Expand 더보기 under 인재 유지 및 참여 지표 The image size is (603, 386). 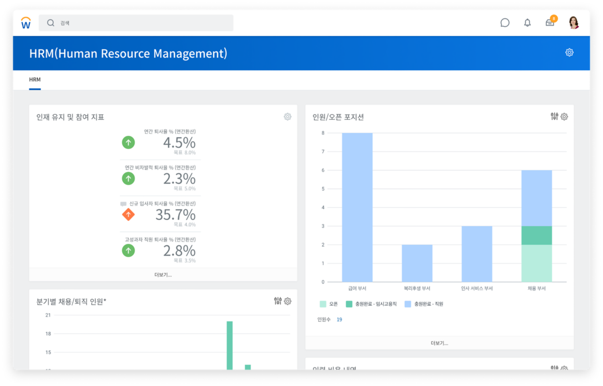(x=163, y=275)
